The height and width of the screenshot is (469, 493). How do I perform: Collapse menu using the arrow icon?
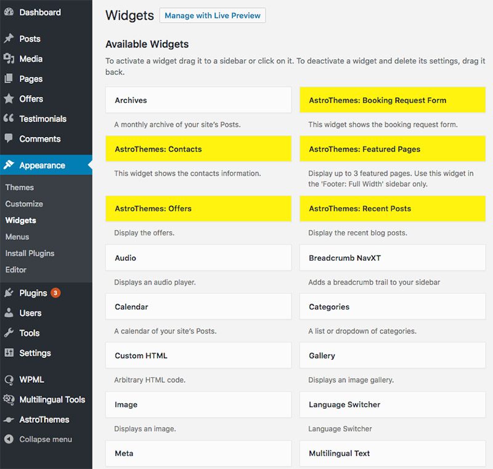click(9, 439)
